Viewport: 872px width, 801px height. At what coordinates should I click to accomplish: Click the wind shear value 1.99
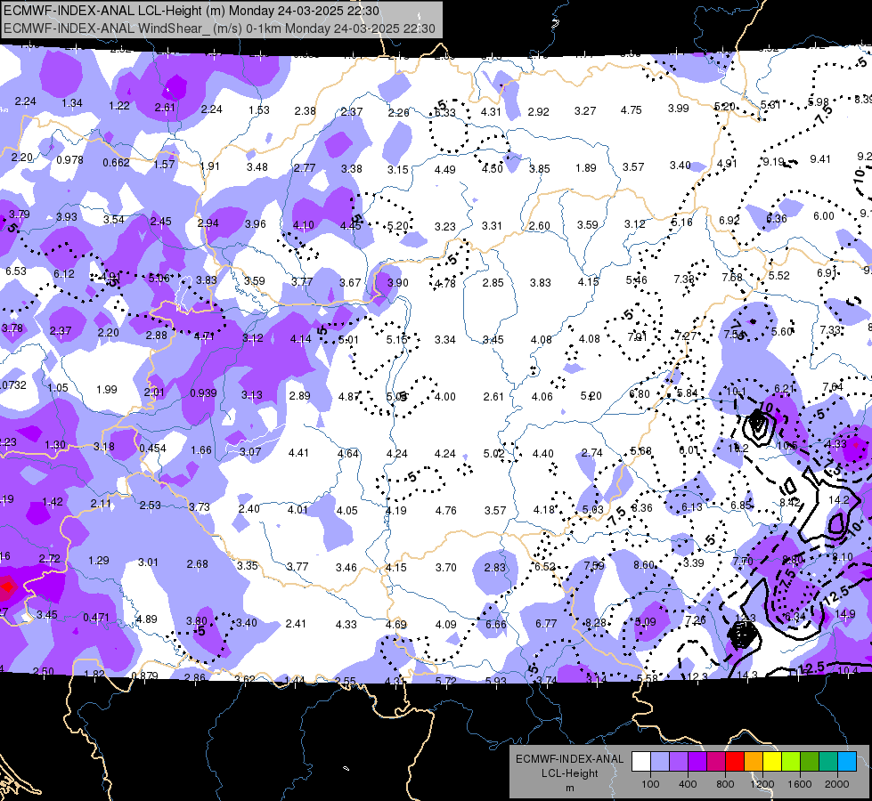[x=106, y=390]
